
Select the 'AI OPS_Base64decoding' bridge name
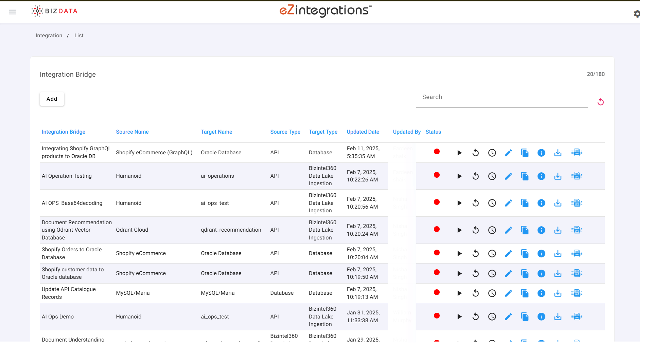click(72, 203)
